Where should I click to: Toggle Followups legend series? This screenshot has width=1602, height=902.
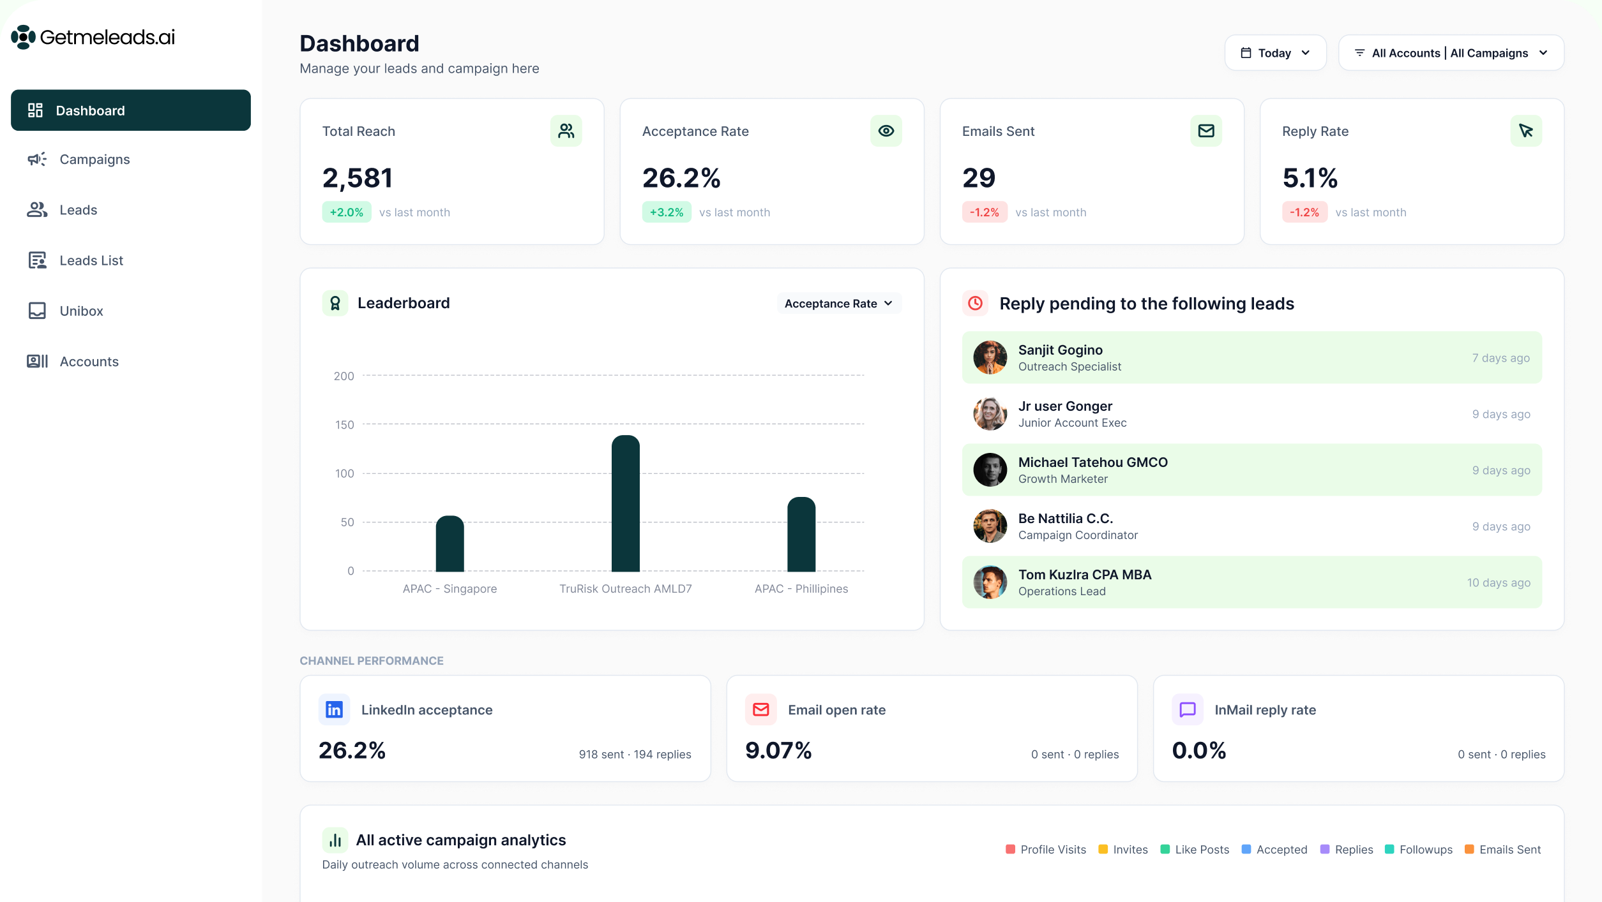point(1419,849)
